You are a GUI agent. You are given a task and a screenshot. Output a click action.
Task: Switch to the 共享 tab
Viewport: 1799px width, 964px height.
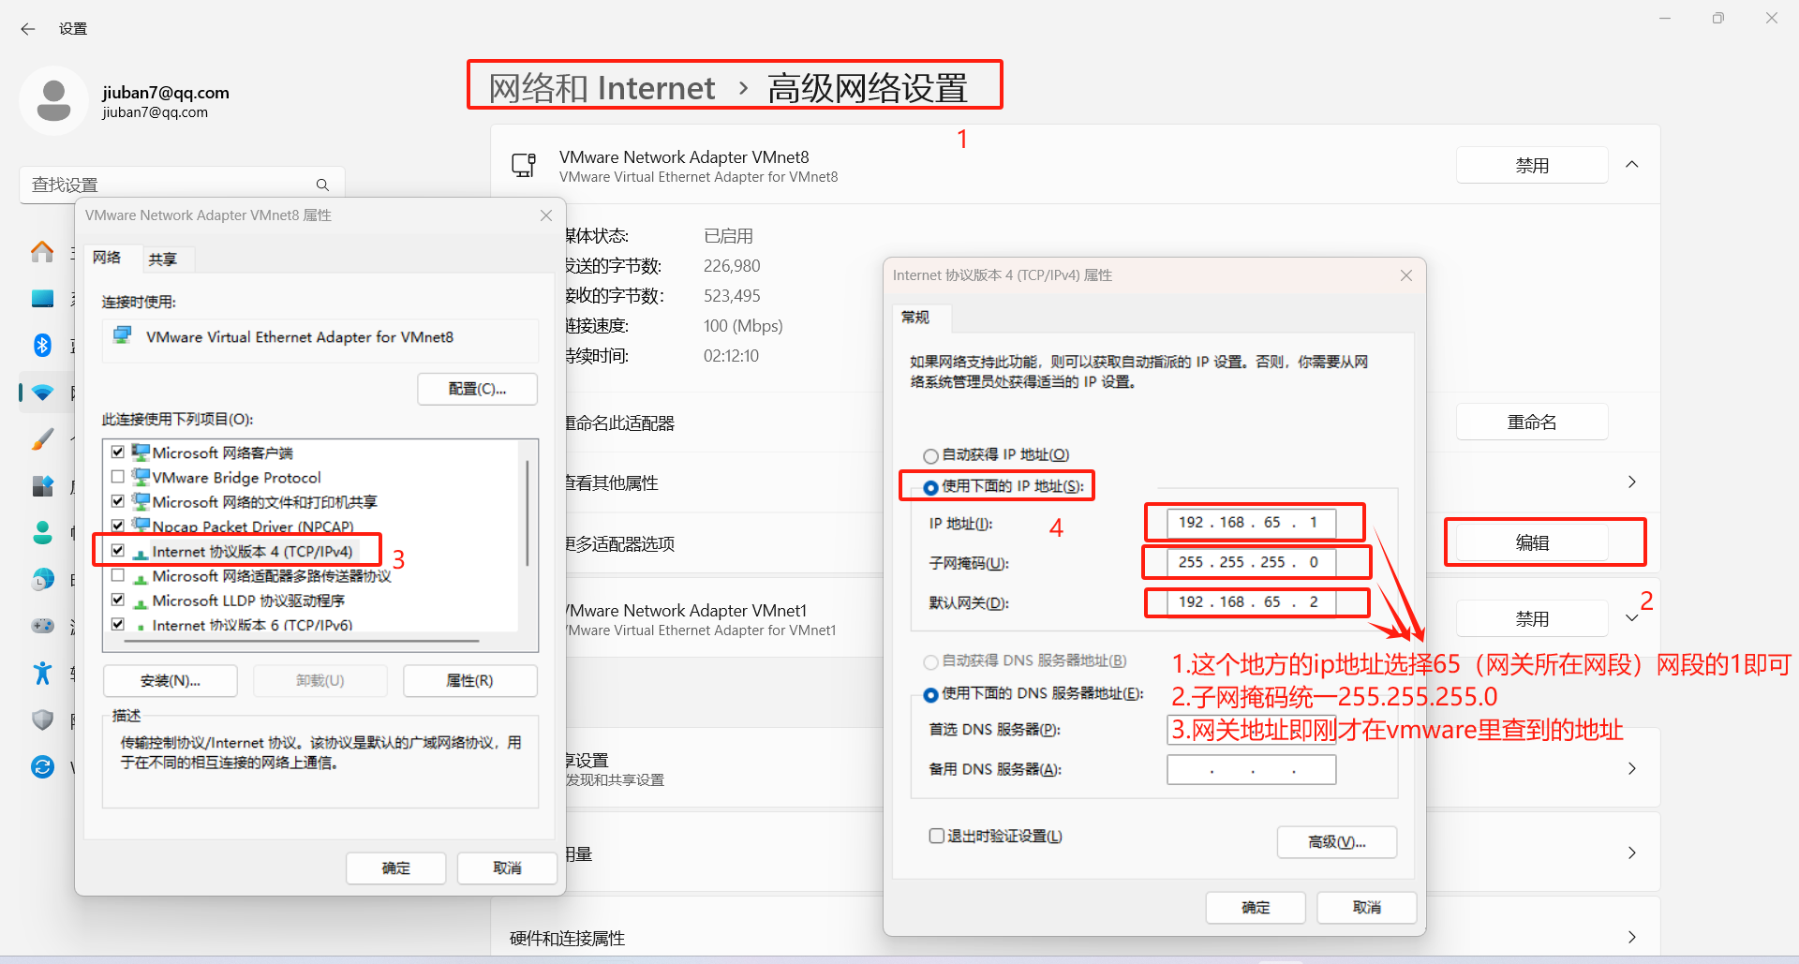(163, 259)
